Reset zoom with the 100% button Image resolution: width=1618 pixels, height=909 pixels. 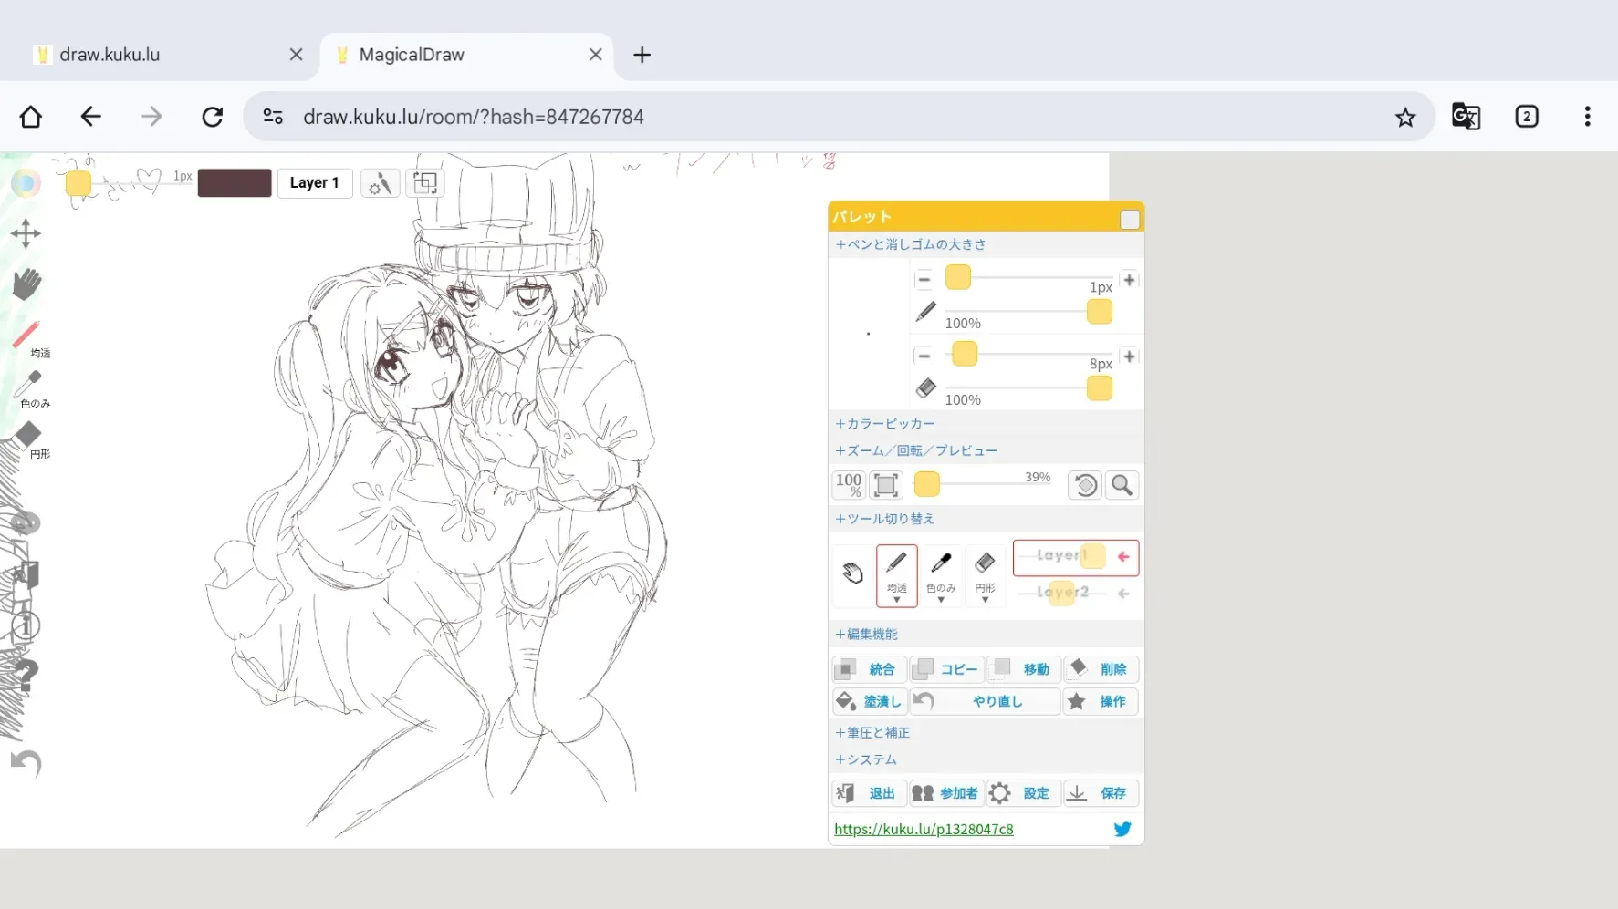[849, 485]
